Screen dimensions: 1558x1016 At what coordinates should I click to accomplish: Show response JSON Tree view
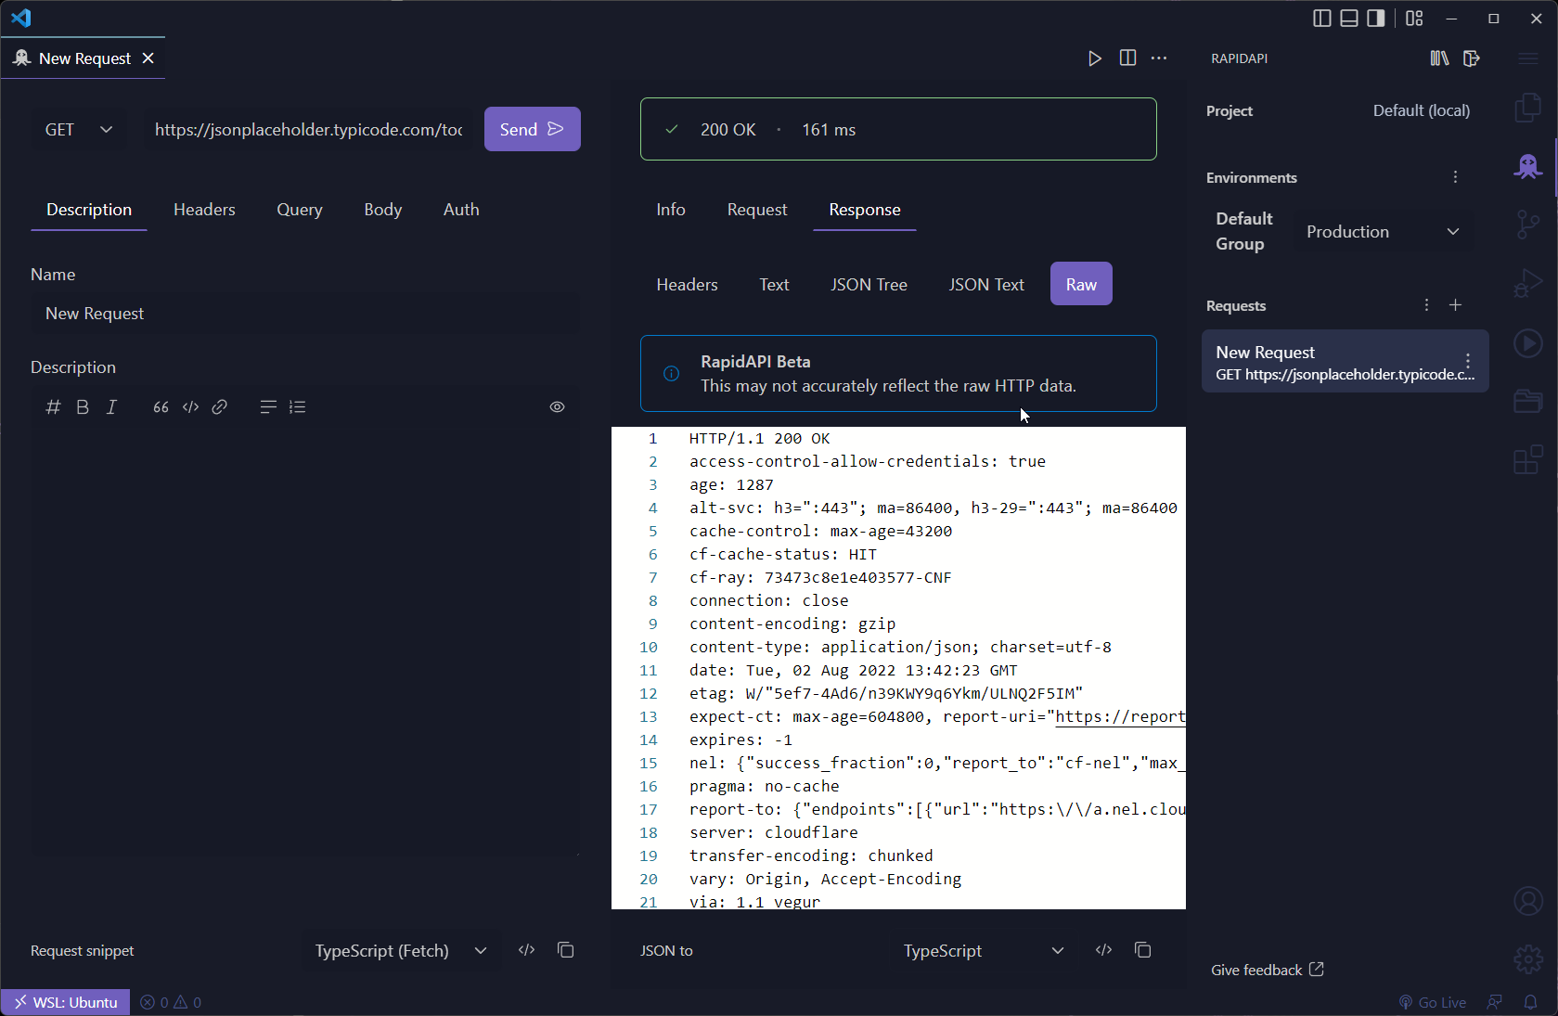coord(869,285)
